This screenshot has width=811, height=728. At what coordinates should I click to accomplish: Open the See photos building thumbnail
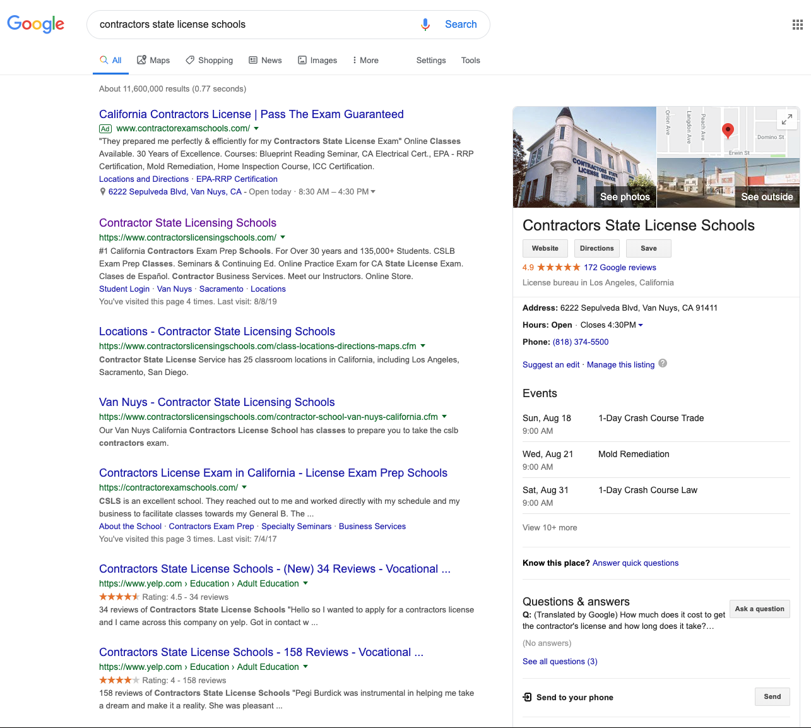coord(584,157)
